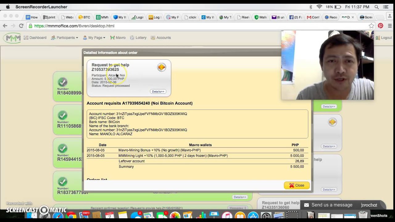Click the Leftover account row
Viewport: 395px width, 222px height.
tap(197, 161)
